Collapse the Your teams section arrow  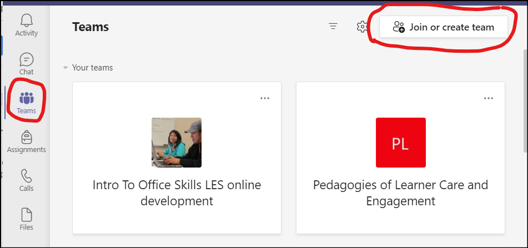pyautogui.click(x=66, y=68)
